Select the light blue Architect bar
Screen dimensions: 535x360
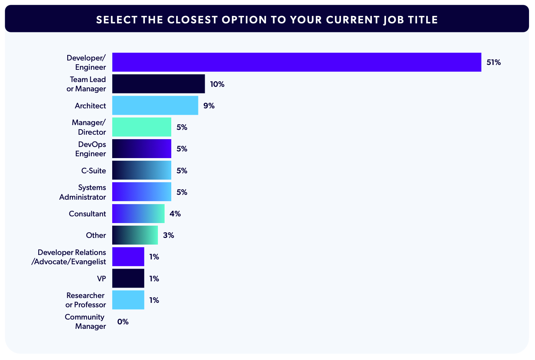(155, 105)
